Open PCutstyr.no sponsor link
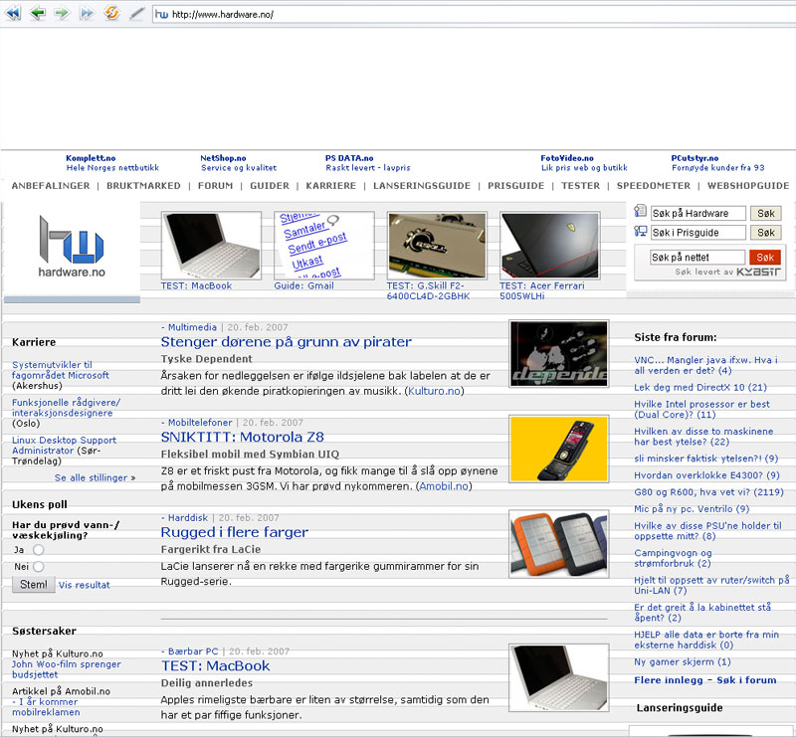 click(x=695, y=158)
